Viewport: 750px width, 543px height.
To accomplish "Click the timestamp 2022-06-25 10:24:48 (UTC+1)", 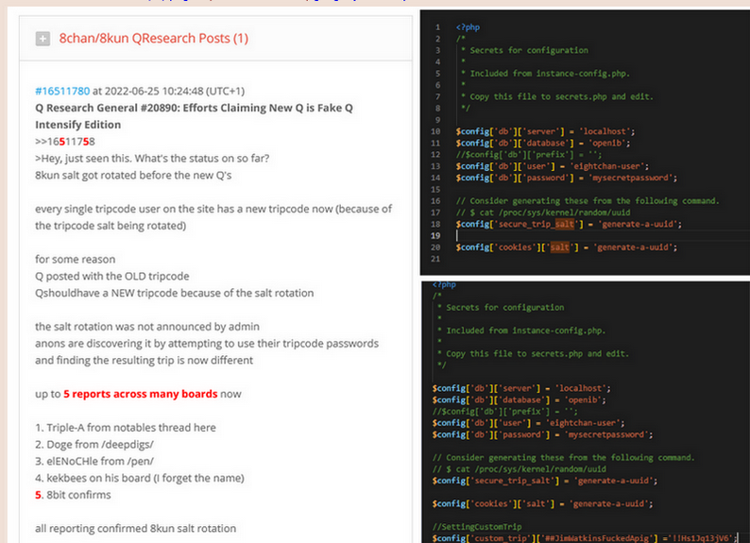I will coord(175,91).
